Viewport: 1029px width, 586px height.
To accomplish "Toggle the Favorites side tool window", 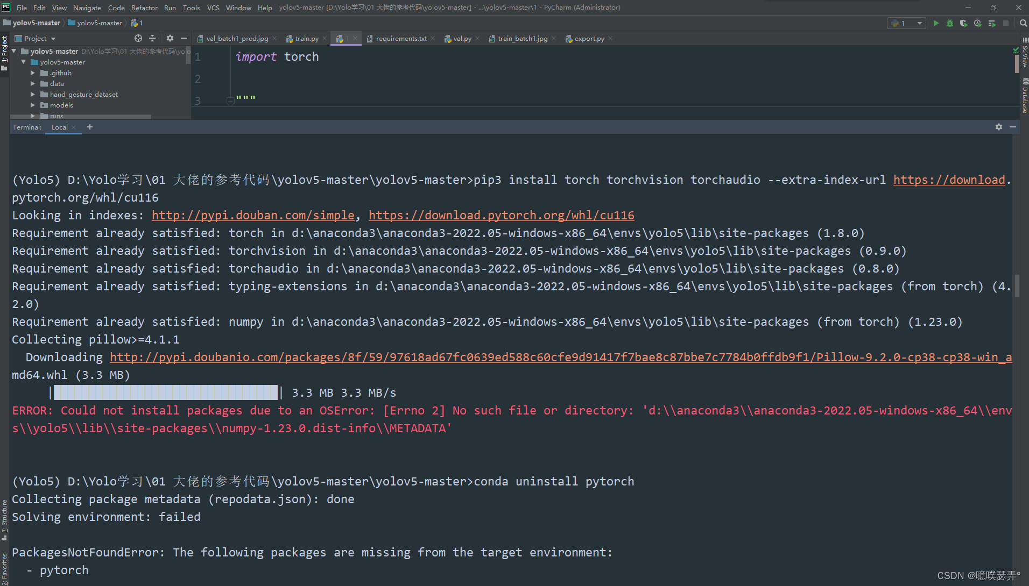I will pyautogui.click(x=4, y=569).
